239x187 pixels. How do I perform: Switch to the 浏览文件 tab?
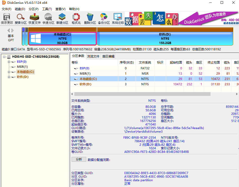tap(93, 56)
